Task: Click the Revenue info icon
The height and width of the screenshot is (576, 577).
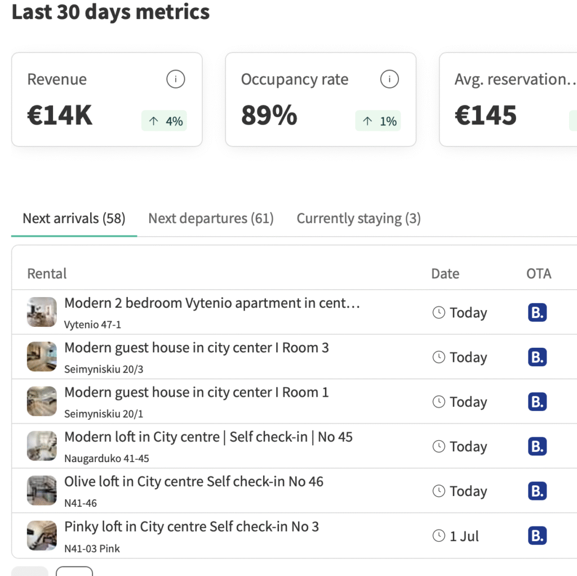Action: [x=176, y=79]
